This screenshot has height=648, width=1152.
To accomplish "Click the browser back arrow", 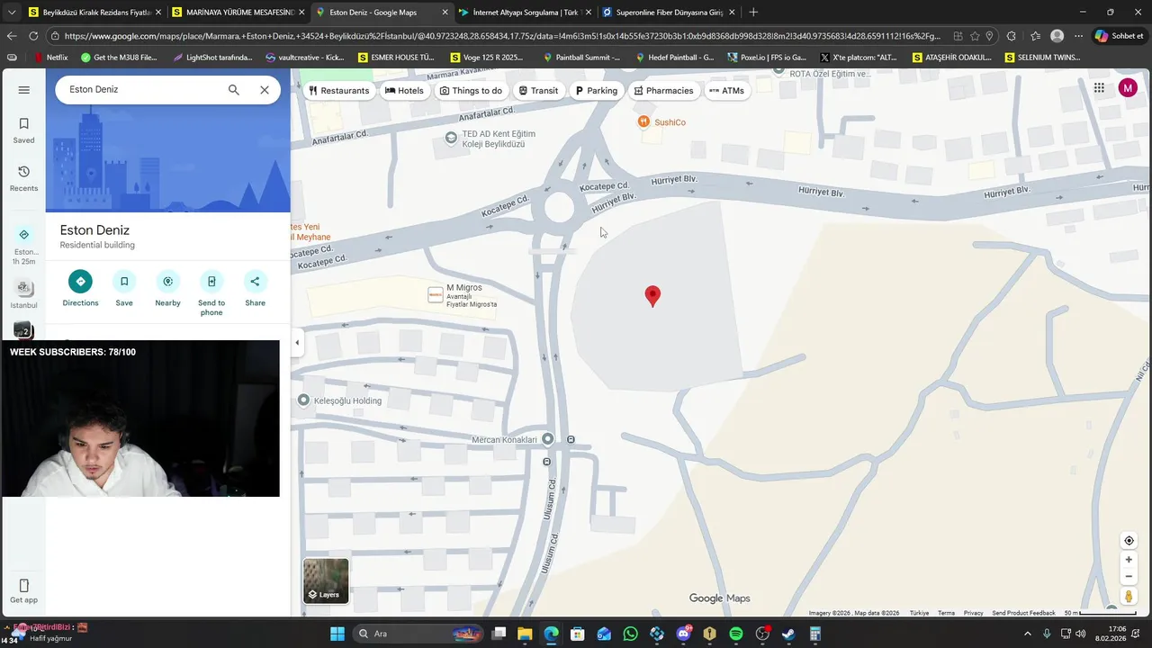I will (12, 36).
